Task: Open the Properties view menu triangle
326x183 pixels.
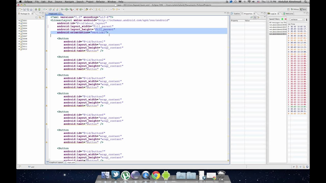Action: coord(265,17)
